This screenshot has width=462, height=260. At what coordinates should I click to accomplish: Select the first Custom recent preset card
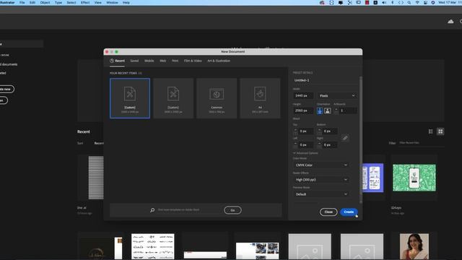tap(130, 98)
